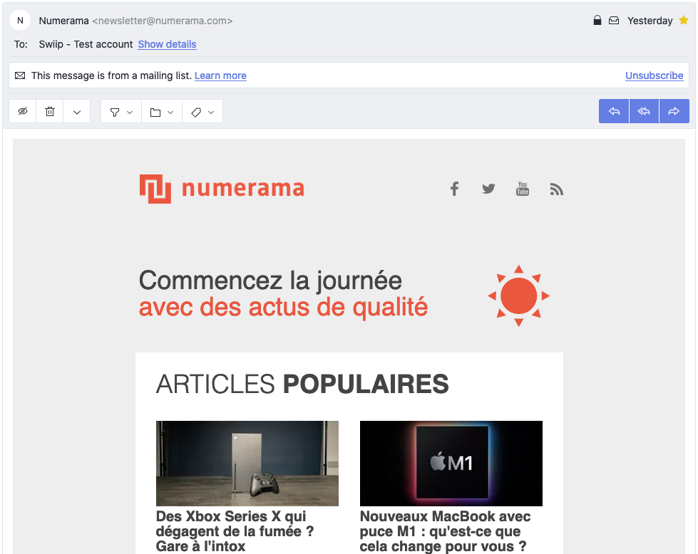Move message to trash
The image size is (698, 554).
(50, 111)
